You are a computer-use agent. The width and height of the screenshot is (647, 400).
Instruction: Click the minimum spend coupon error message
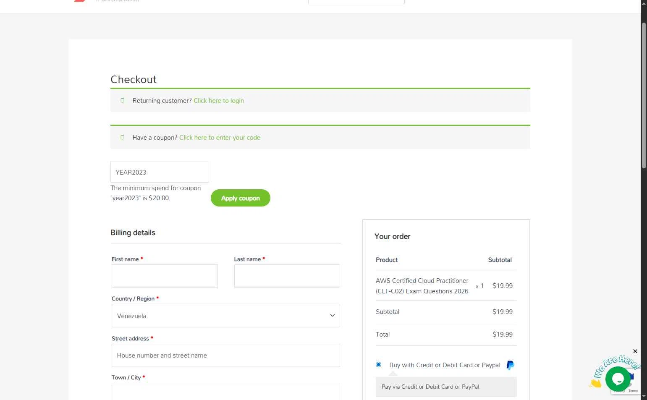pos(156,193)
